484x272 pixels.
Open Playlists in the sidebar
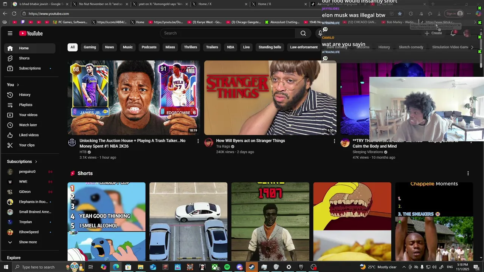point(30,105)
